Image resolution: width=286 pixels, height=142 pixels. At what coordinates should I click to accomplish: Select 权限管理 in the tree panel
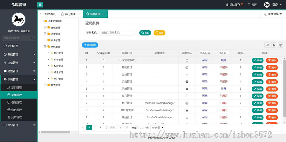58,66
